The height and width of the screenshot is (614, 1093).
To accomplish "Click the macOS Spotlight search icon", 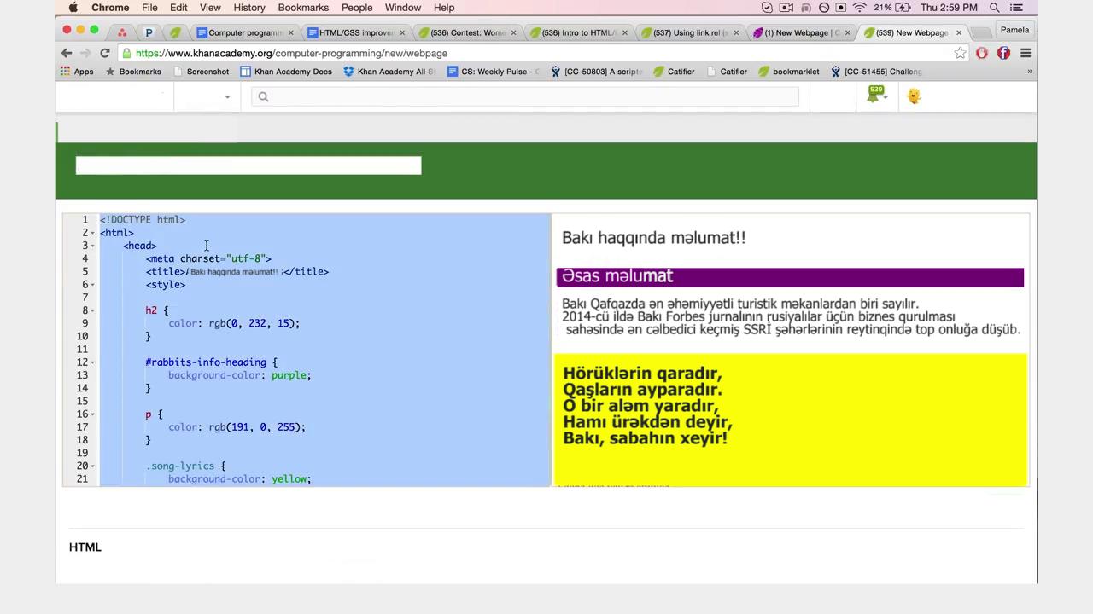I will (994, 8).
